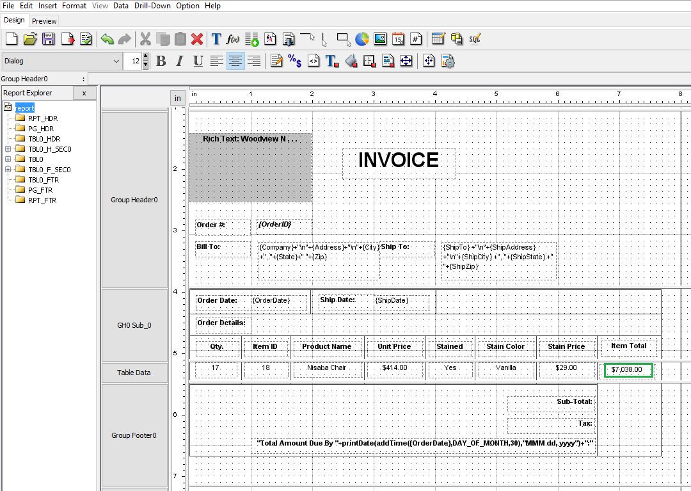Expand the TBL0_F_SEC0 tree node
This screenshot has width=691, height=491.
[8, 169]
